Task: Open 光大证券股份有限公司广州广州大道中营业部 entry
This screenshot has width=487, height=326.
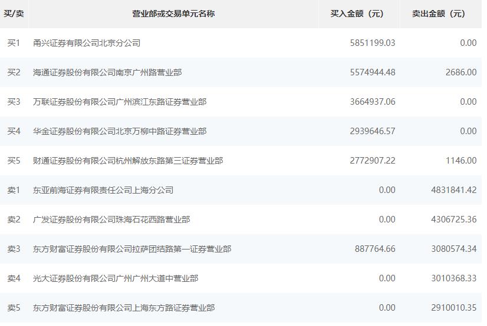Action: click(116, 278)
